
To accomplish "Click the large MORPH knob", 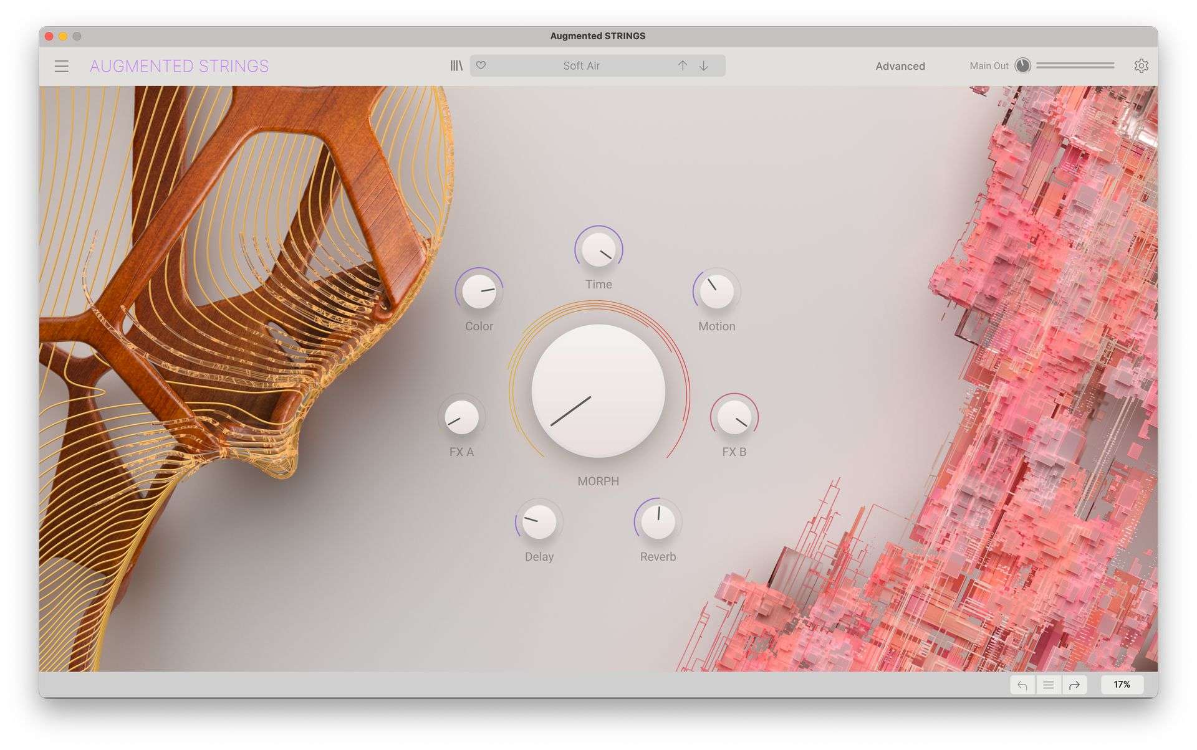I will (x=598, y=391).
